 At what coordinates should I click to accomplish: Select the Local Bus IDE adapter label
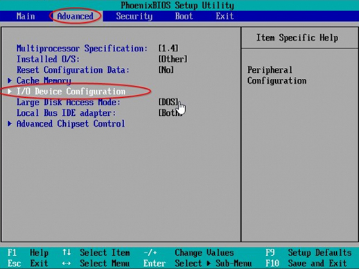[66, 113]
